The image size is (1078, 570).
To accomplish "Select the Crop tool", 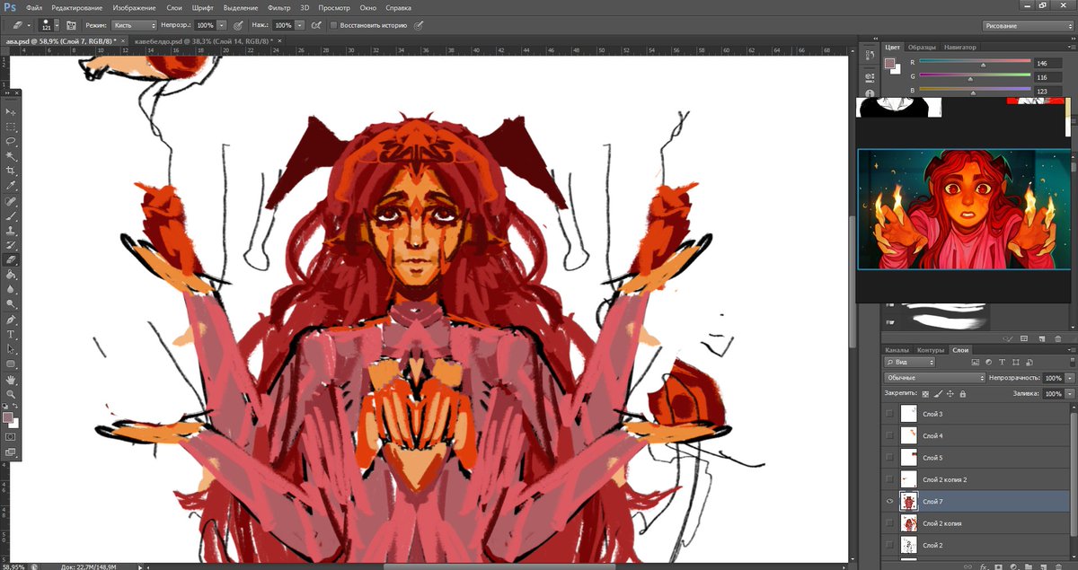I will pyautogui.click(x=11, y=171).
